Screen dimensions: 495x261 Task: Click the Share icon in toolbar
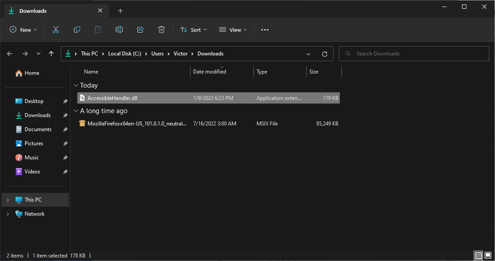coord(140,29)
